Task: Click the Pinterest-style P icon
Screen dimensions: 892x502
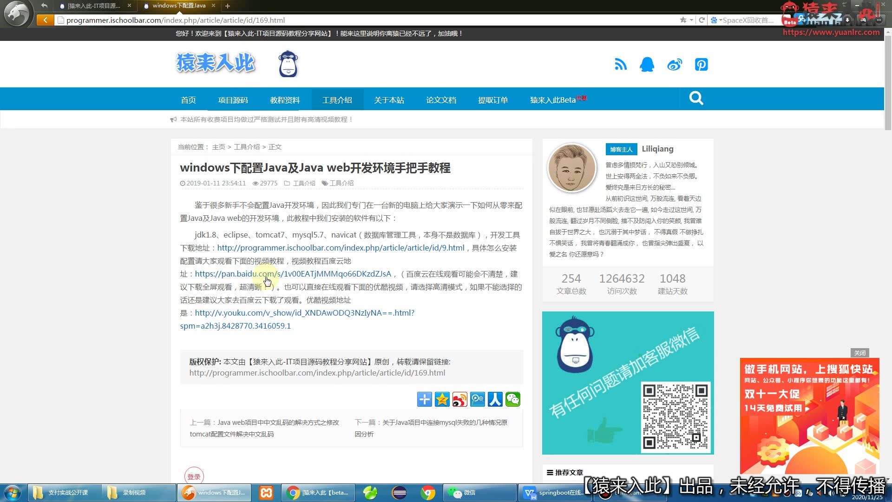Action: [702, 65]
